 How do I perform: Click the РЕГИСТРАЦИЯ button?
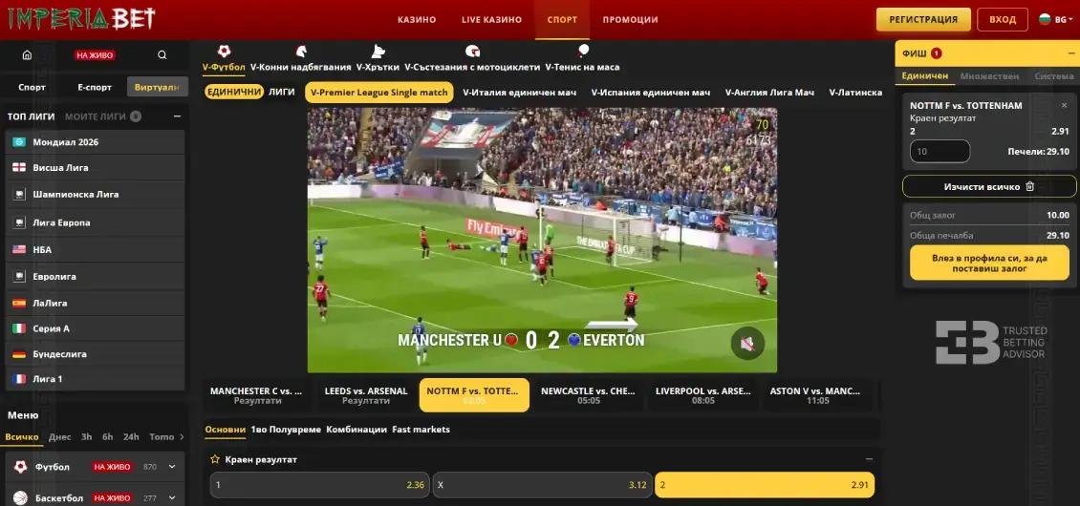tap(923, 19)
